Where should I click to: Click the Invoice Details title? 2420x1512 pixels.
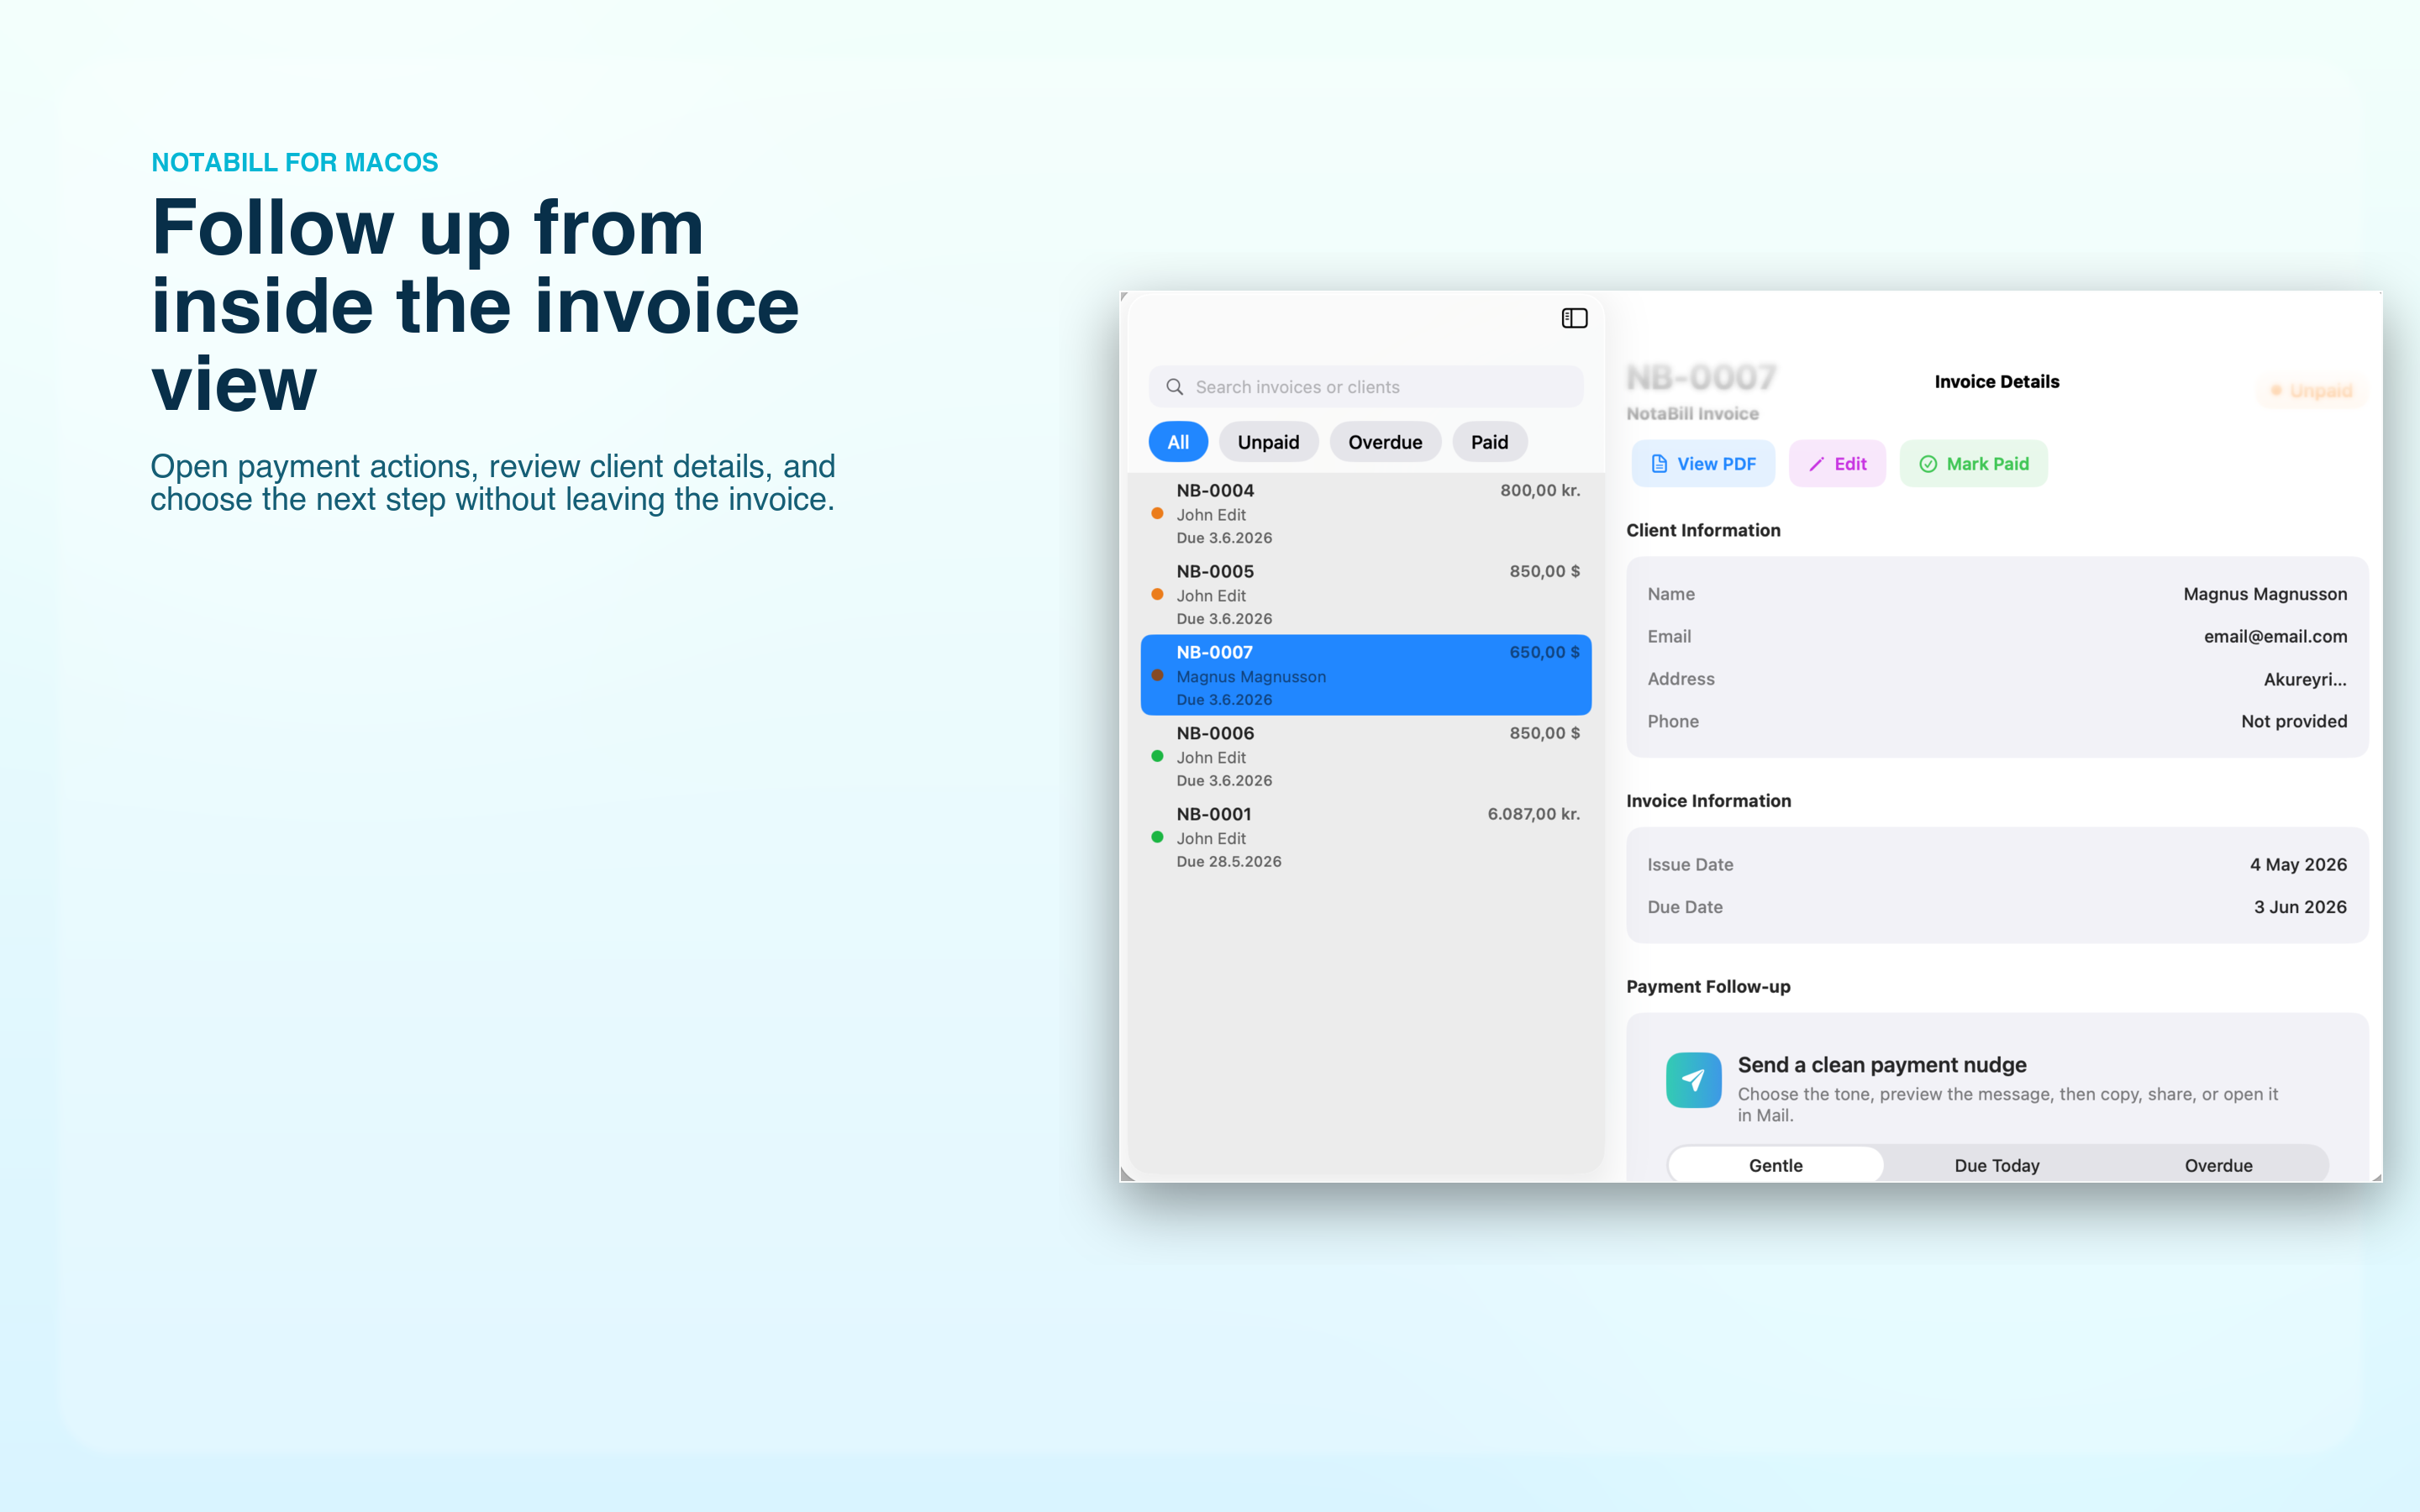point(1996,381)
